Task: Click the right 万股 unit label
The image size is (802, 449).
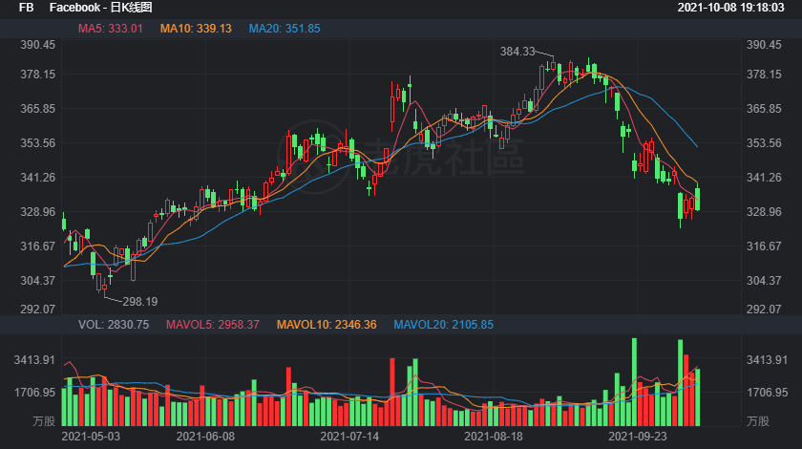Action: (x=758, y=421)
